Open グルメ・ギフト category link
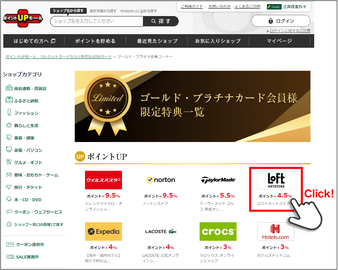The image size is (338, 270). [28, 163]
